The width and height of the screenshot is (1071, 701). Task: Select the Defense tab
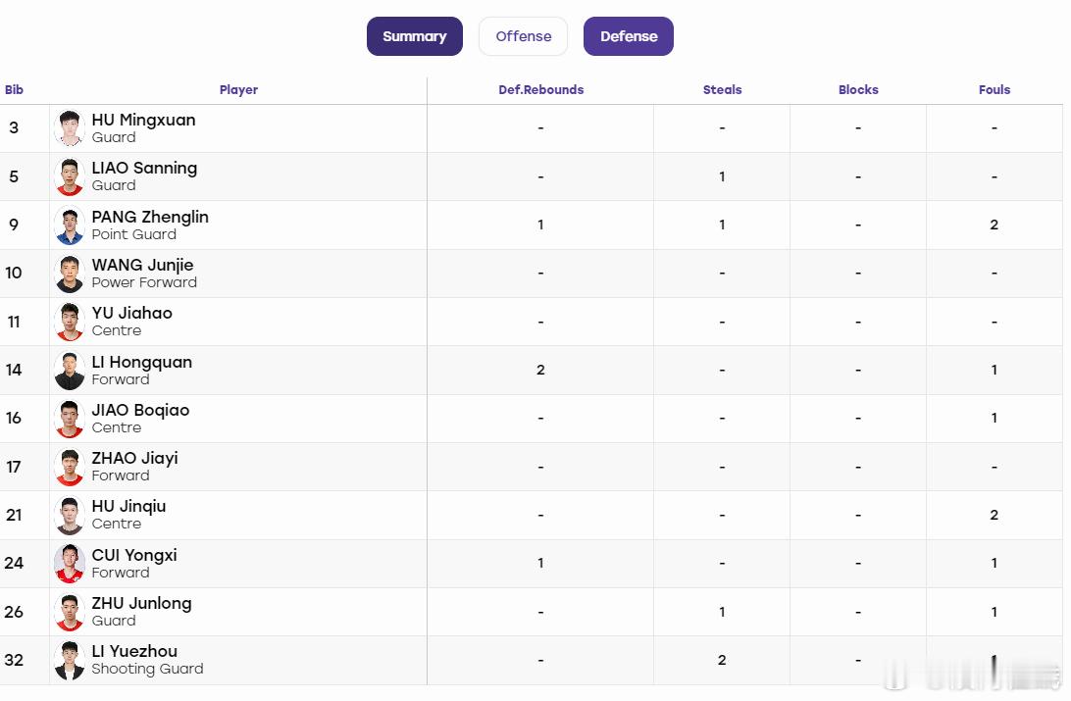(629, 36)
